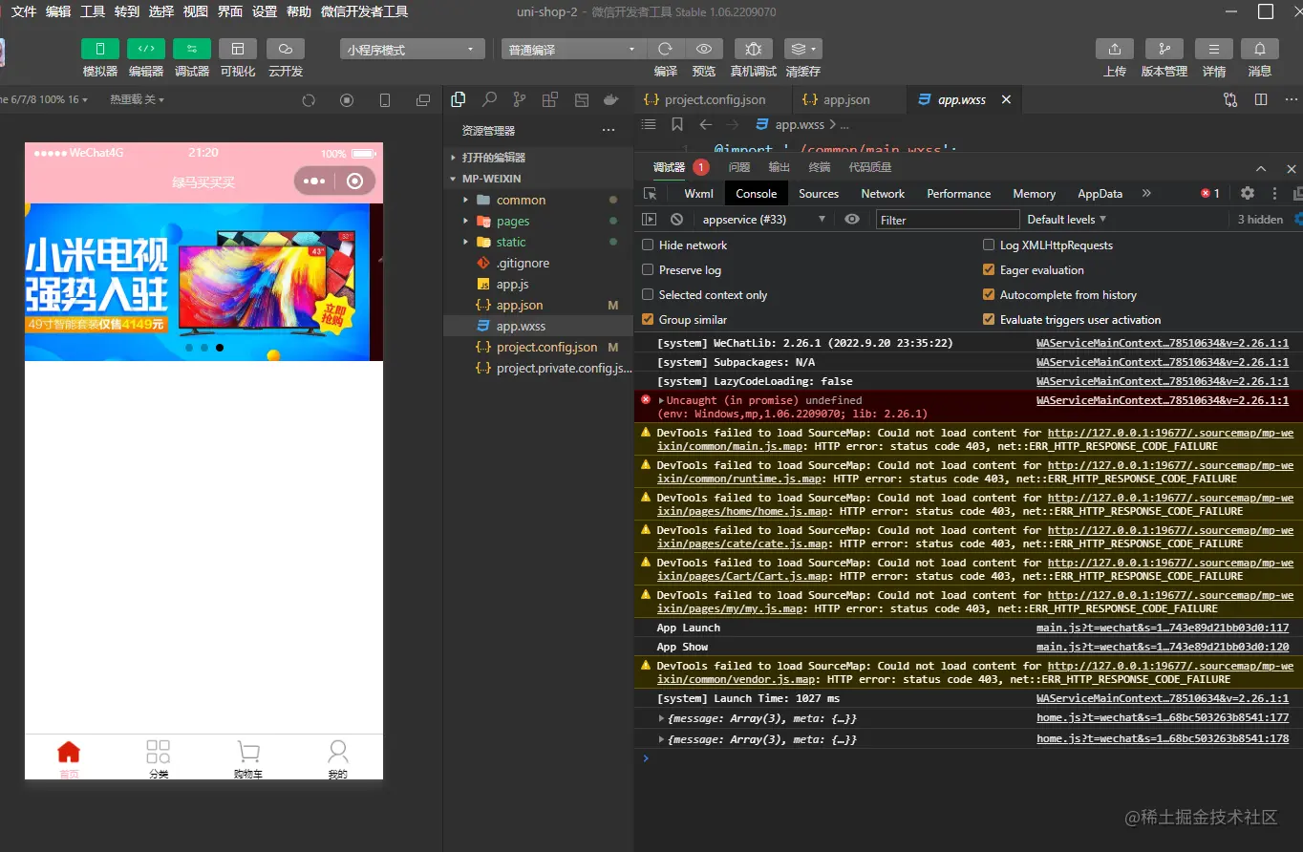This screenshot has width=1303, height=852.
Task: Toggle the live expression eye icon
Action: pyautogui.click(x=852, y=220)
